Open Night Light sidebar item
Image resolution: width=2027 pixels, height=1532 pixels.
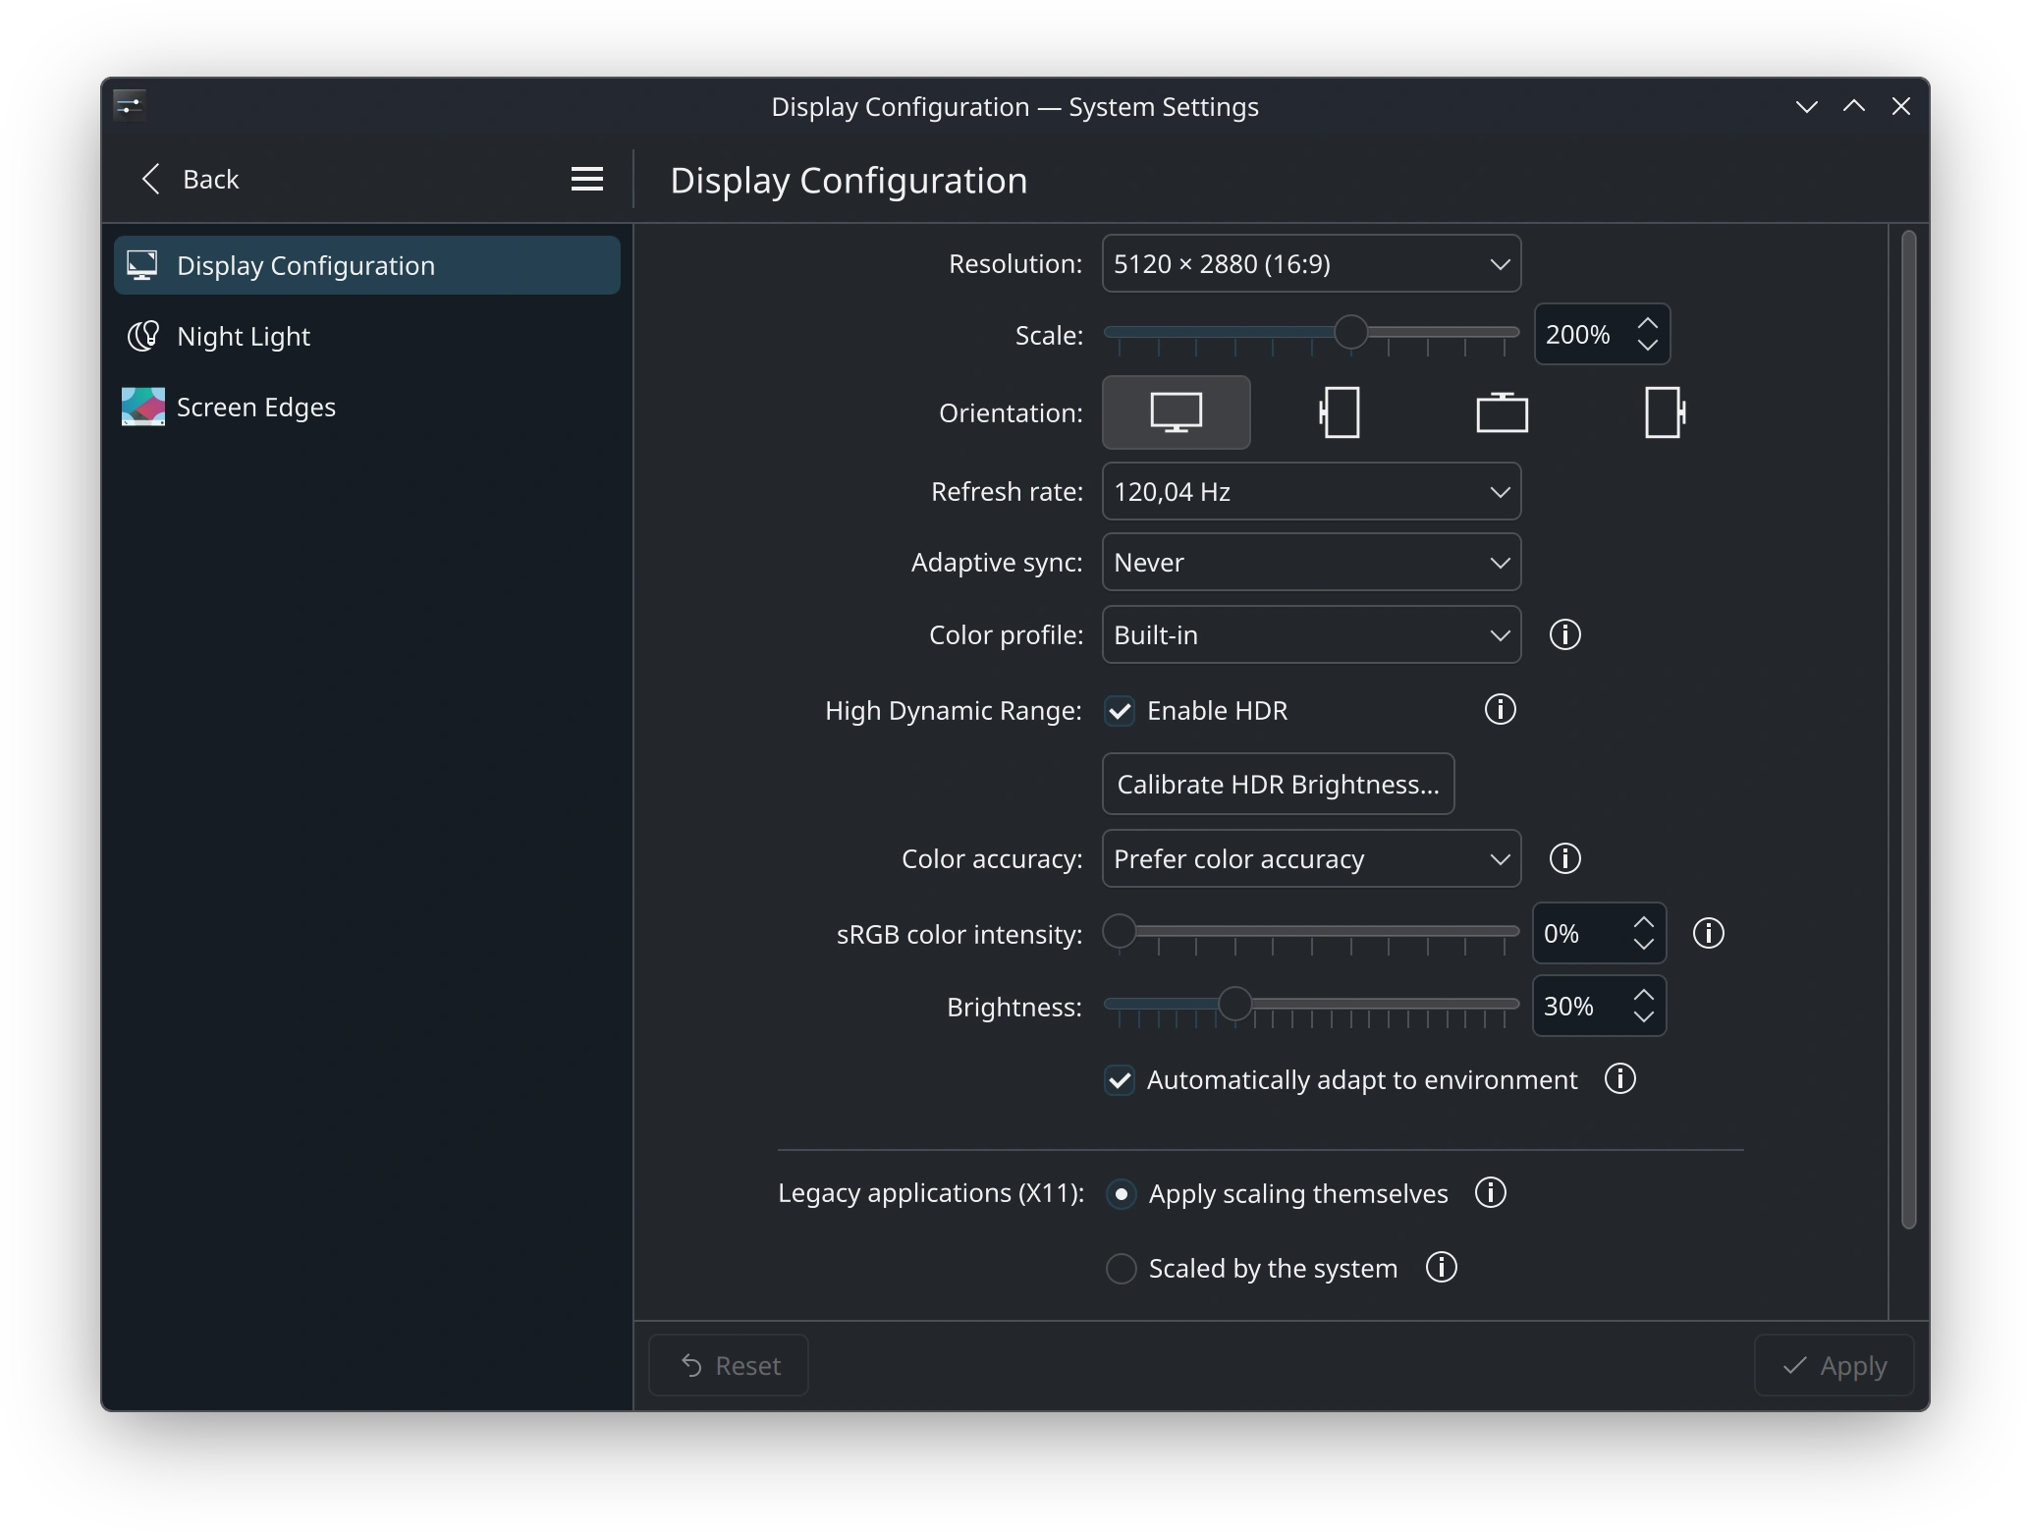tap(367, 336)
